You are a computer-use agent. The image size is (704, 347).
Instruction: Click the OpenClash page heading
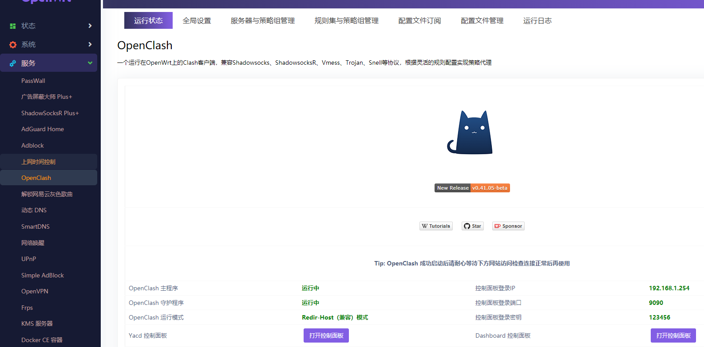[145, 45]
